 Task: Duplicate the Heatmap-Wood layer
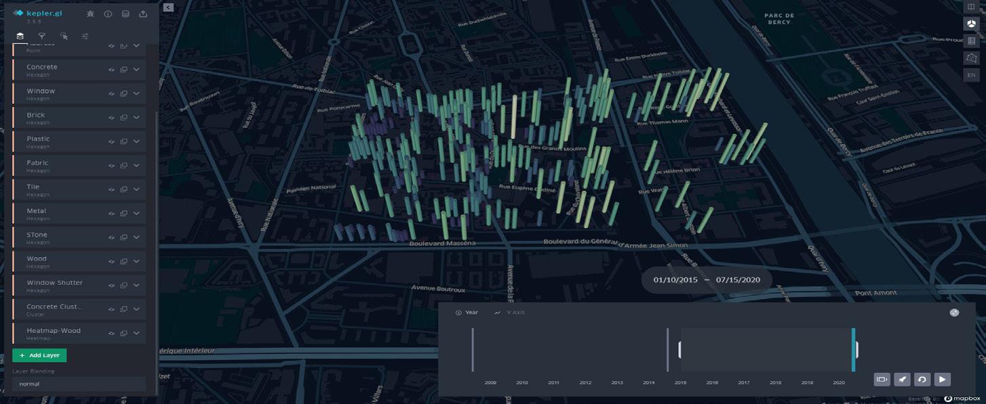[x=123, y=333]
